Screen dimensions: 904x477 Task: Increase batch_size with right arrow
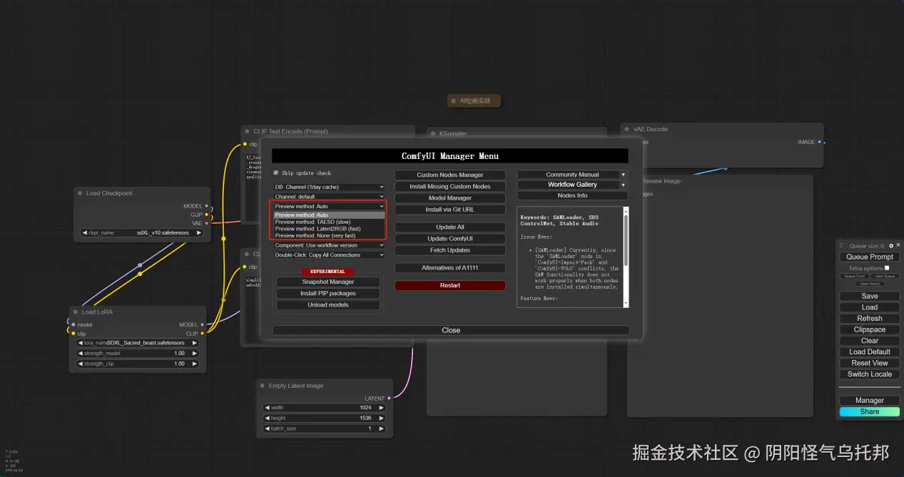382,429
